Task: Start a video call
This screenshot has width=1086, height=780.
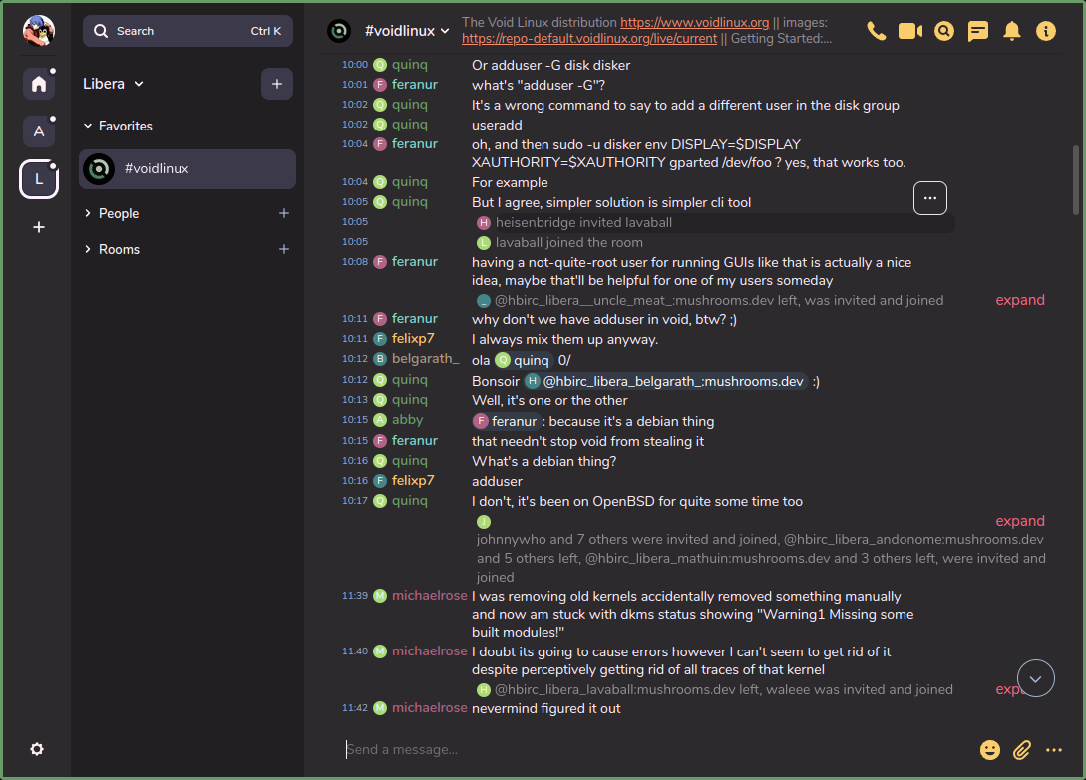Action: point(910,31)
